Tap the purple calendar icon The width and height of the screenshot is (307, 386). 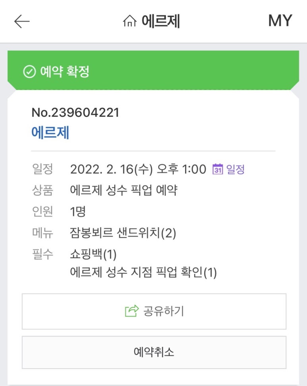click(217, 169)
